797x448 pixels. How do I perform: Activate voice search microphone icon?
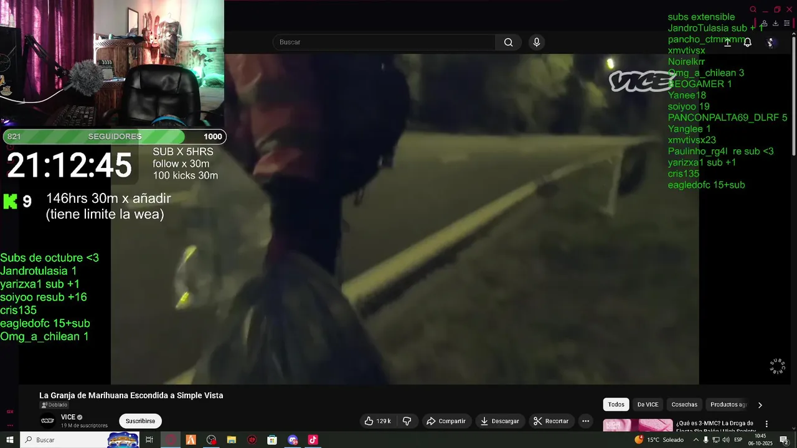coord(536,42)
